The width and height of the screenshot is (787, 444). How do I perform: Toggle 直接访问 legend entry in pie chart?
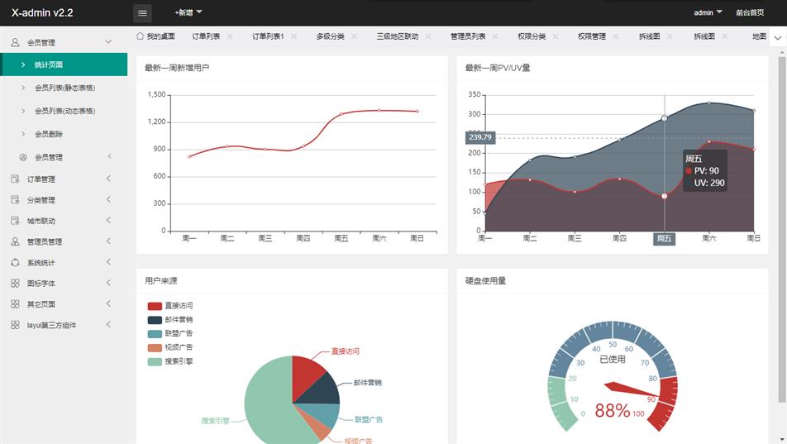[x=170, y=305]
